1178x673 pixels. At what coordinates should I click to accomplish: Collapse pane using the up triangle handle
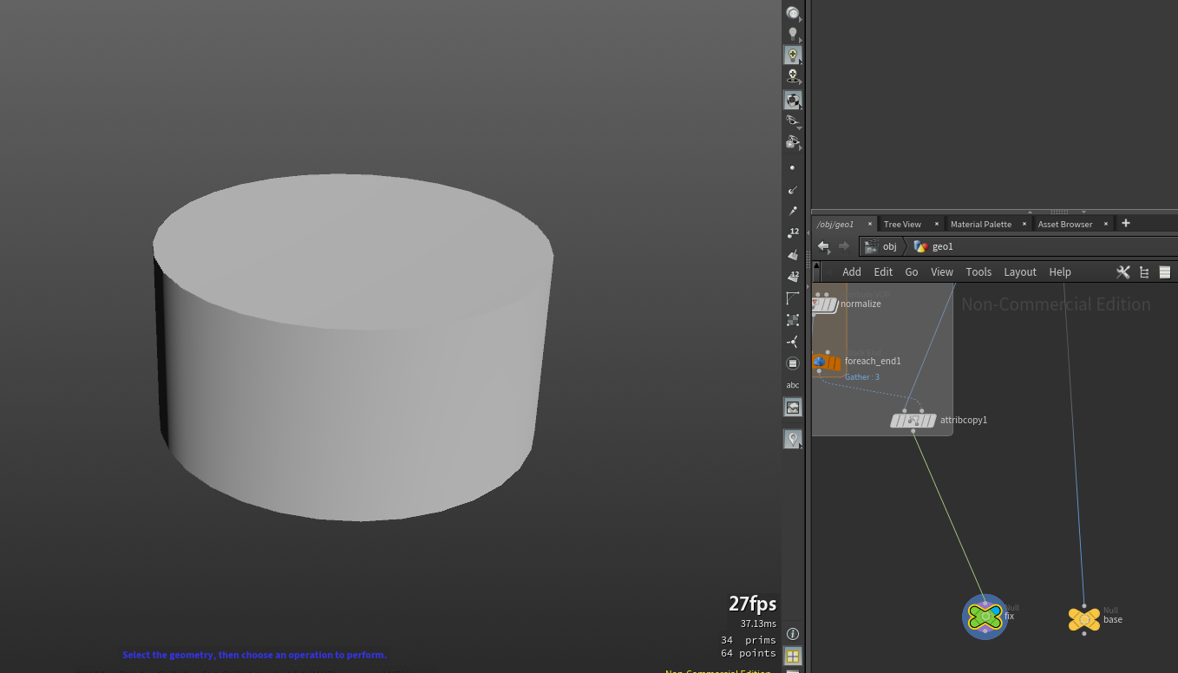pyautogui.click(x=1031, y=212)
